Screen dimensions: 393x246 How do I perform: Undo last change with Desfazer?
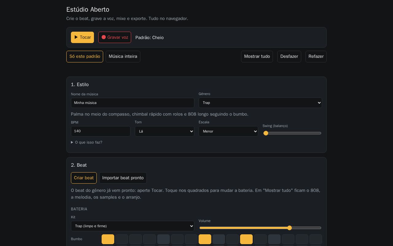[289, 57]
